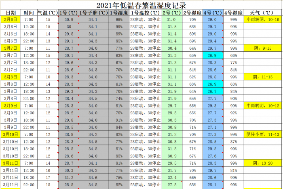Select the weather cell 中雨转阴, 10-12
Screen dimensions: 283x189
coord(262,105)
